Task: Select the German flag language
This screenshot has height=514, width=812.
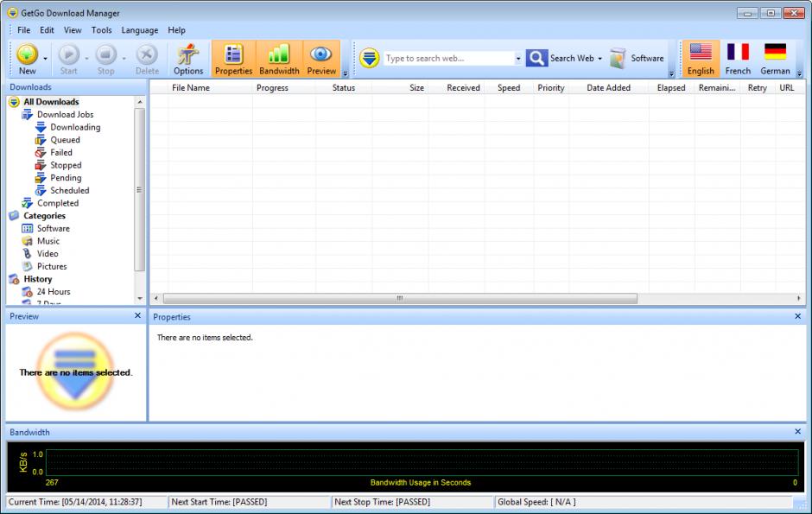Action: 775,59
